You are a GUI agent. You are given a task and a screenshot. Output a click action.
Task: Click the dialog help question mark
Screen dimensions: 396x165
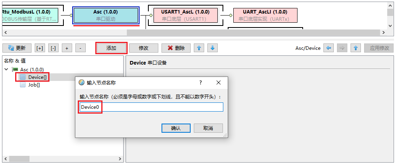200,82
